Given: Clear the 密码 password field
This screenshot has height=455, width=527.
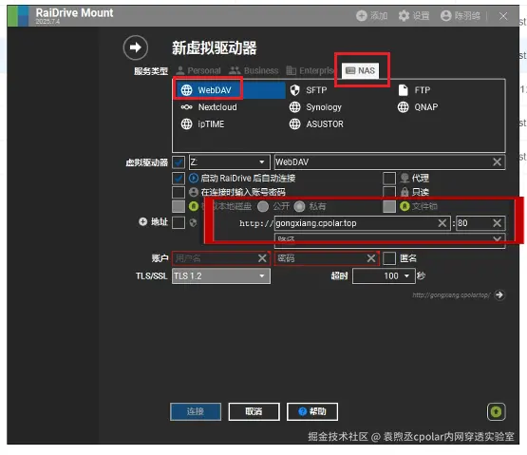Looking at the screenshot, I should coord(371,258).
